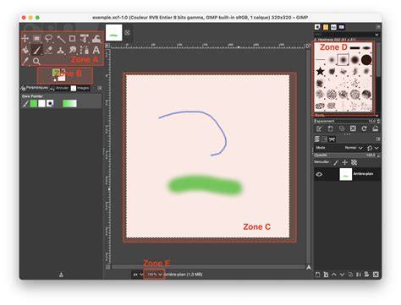Select the Paintbrush tool in toolbox

pos(36,50)
